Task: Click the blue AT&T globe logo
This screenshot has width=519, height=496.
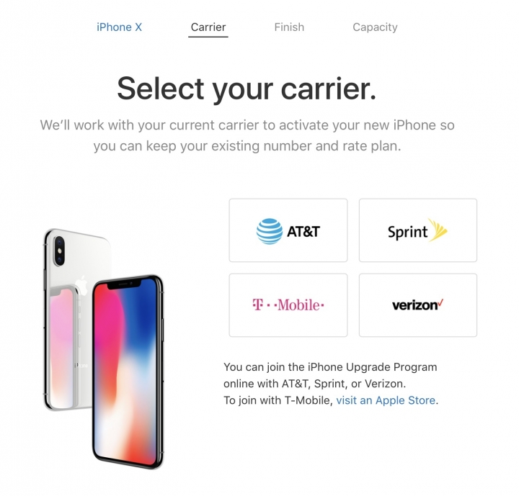Action: 270,231
